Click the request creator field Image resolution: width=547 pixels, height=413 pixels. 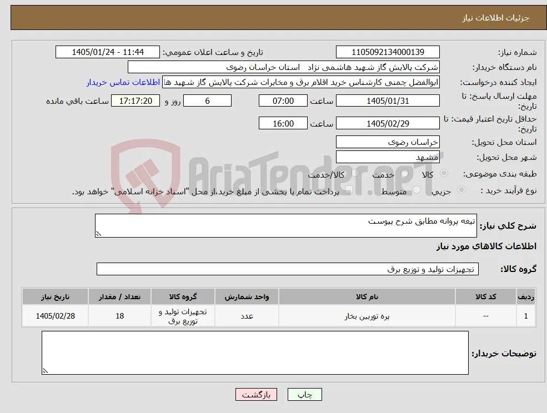[x=300, y=82]
